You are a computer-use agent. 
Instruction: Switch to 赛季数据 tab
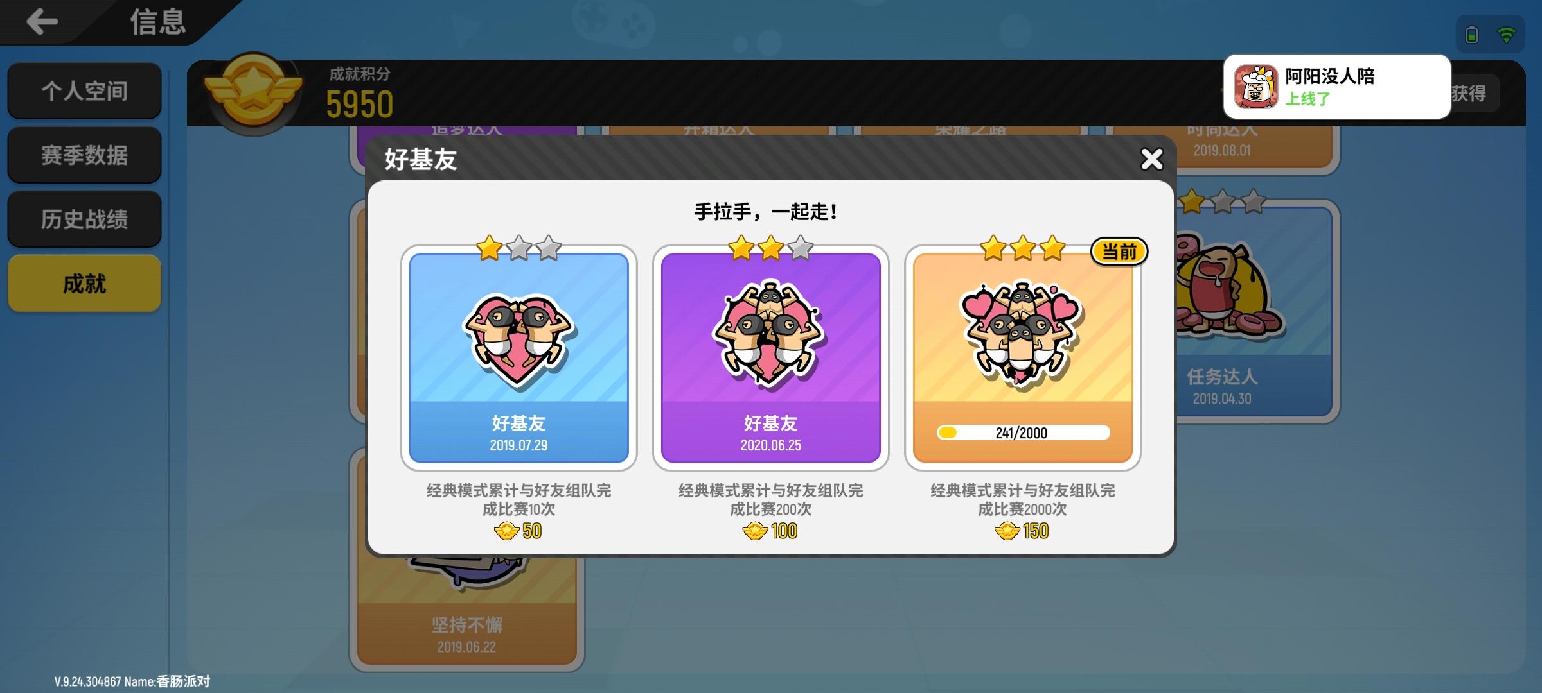point(84,155)
